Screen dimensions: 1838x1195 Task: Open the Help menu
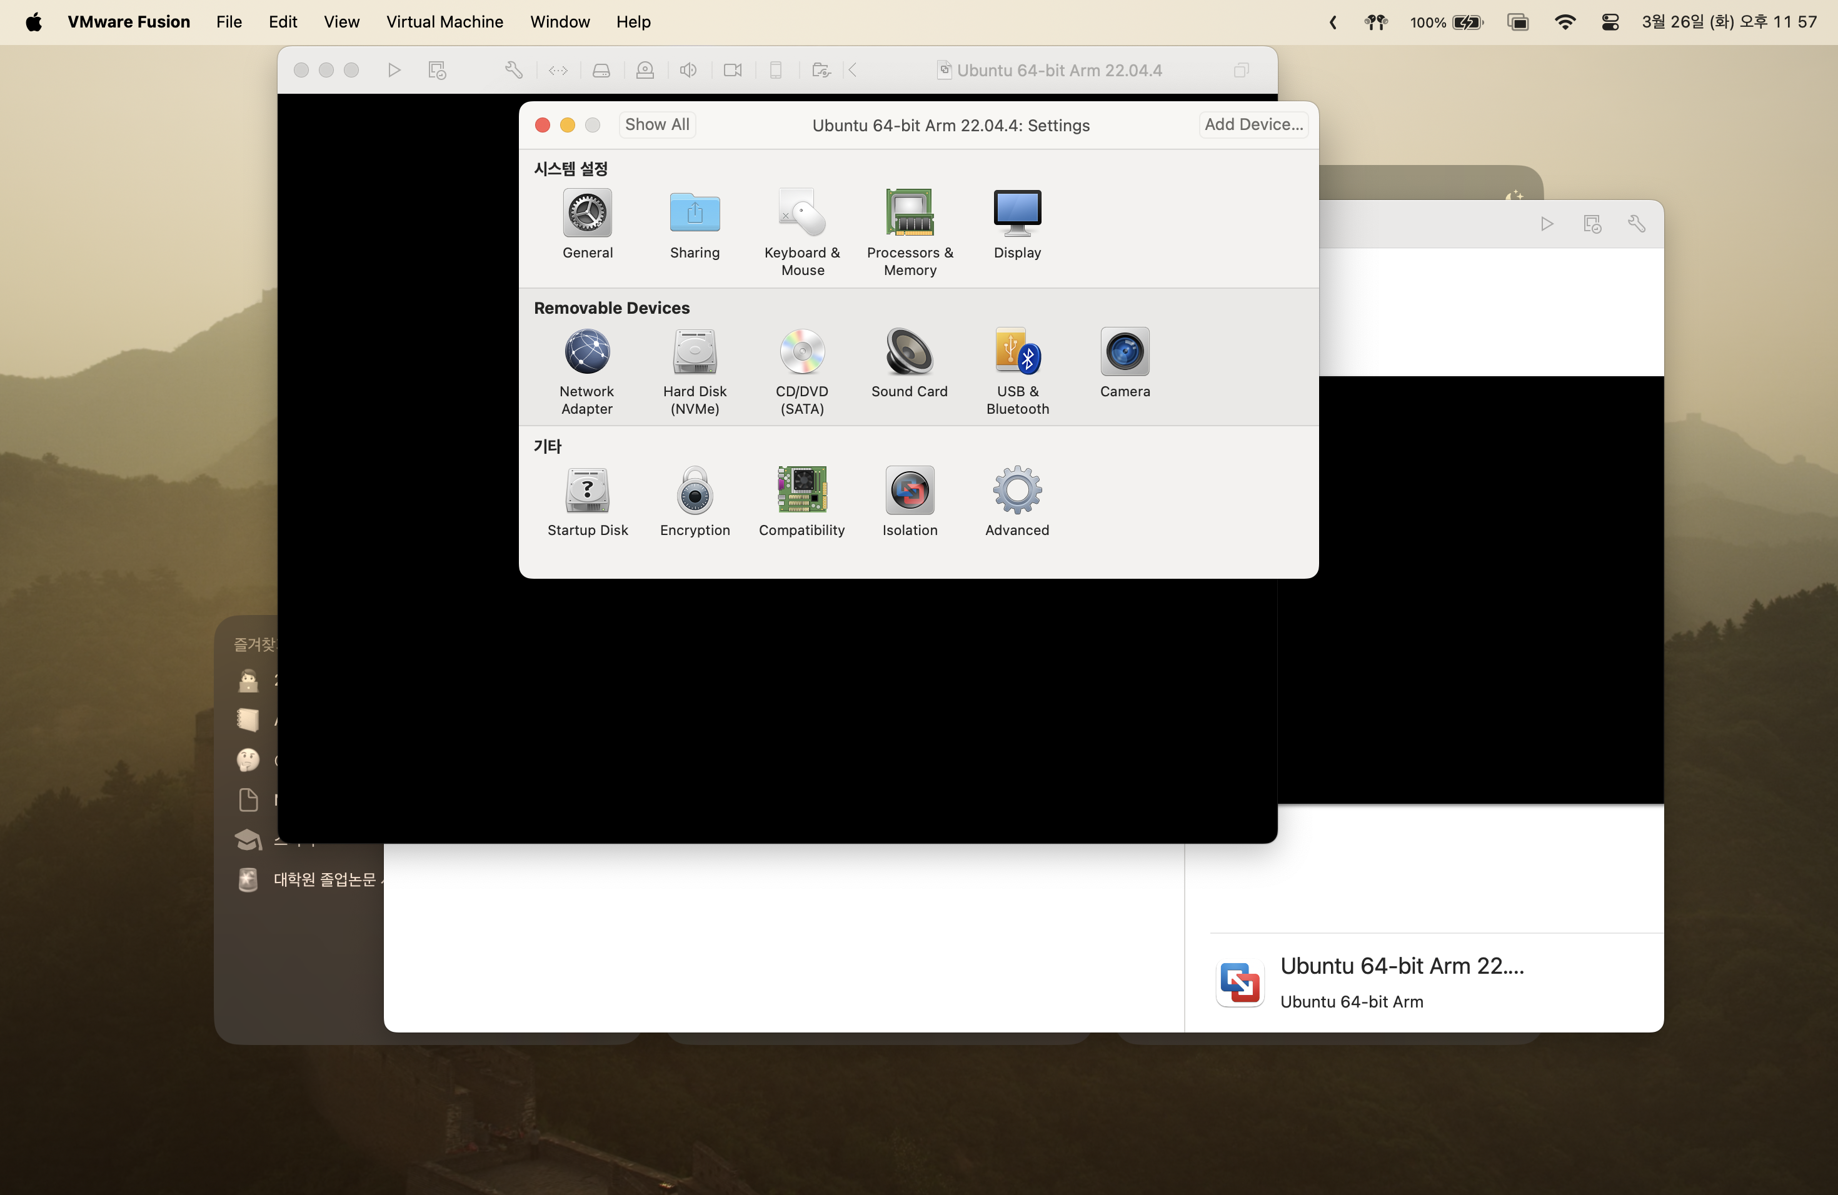coord(633,22)
